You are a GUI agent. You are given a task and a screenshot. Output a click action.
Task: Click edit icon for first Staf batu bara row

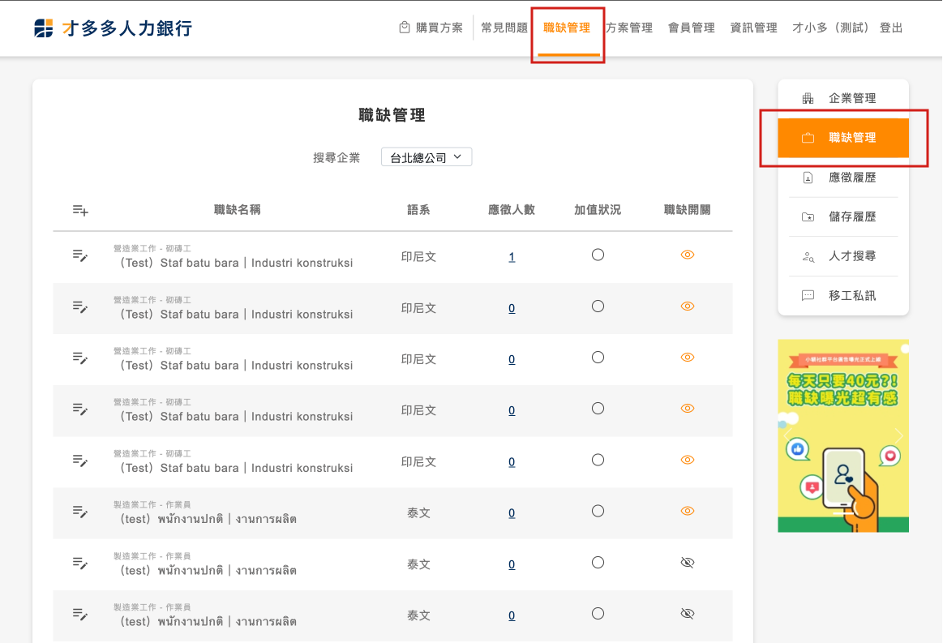tap(80, 255)
